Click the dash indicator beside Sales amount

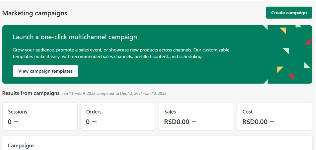pyautogui.click(x=194, y=122)
